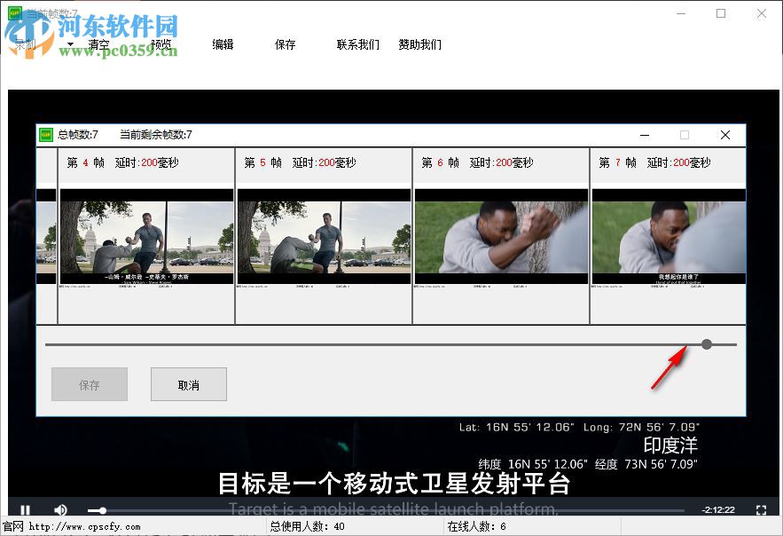Click the 预览 (Preview) menu item

pyautogui.click(x=161, y=44)
